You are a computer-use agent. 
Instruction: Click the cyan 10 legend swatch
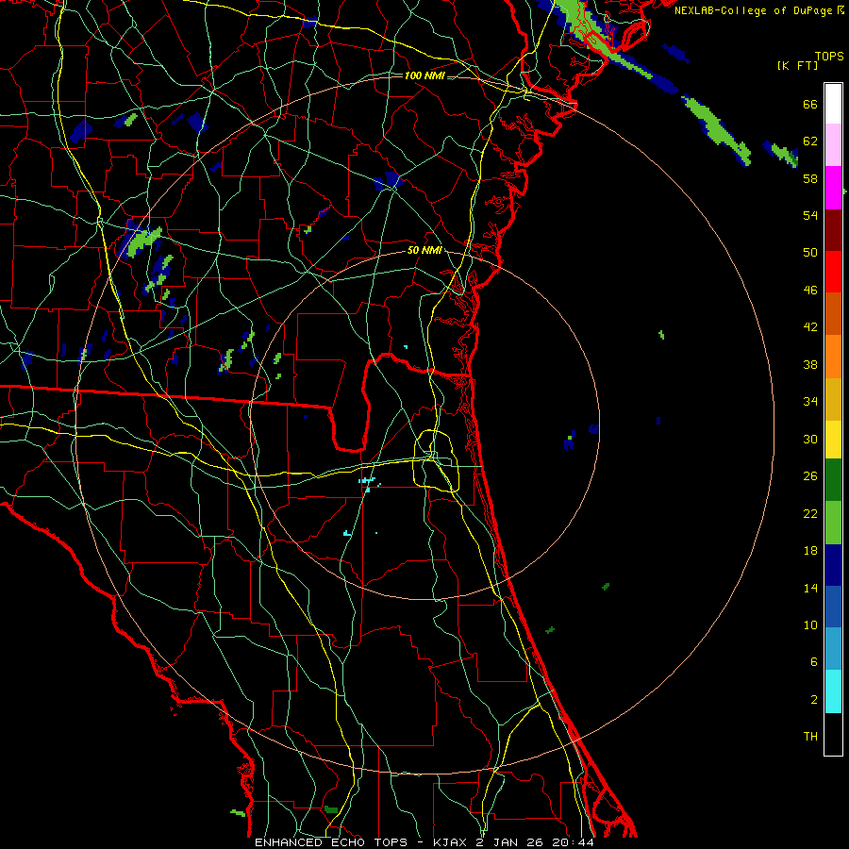[833, 691]
